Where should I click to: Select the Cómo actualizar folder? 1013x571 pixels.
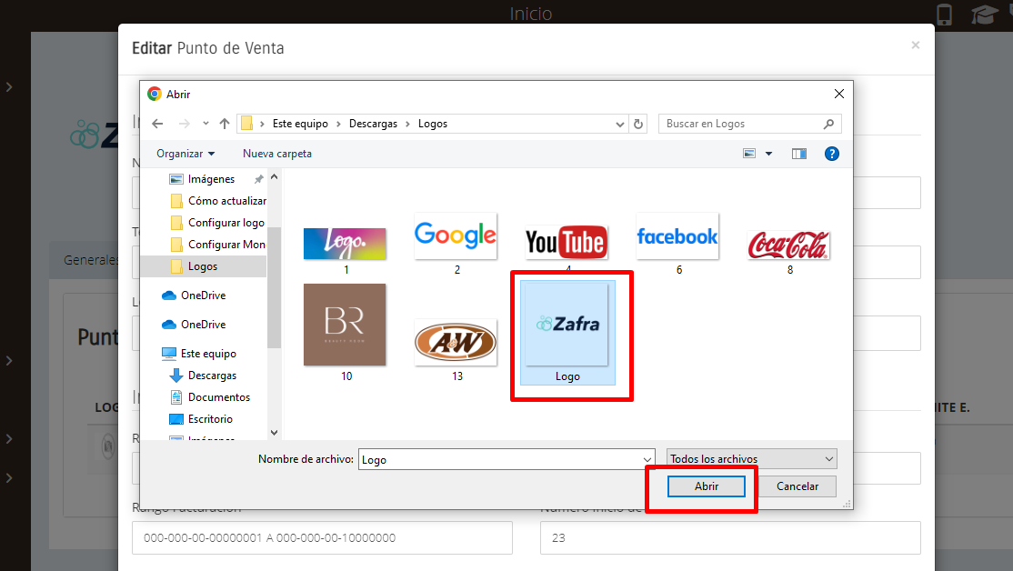coord(218,201)
